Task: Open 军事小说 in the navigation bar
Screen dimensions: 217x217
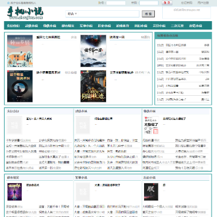Action: tap(86, 26)
